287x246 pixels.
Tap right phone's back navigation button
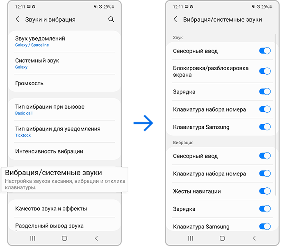tap(254, 238)
